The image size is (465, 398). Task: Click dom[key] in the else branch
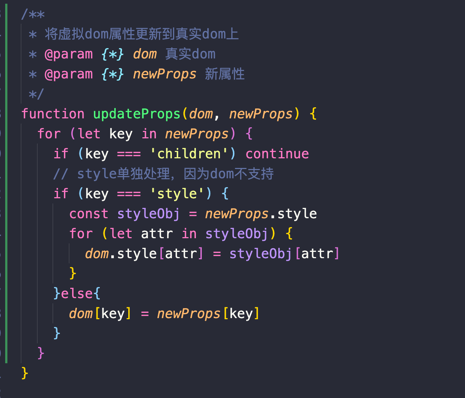(100, 314)
